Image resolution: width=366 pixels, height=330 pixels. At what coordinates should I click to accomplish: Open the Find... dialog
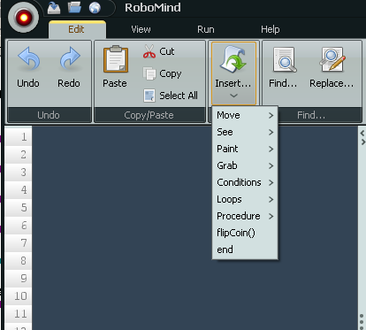[283, 68]
